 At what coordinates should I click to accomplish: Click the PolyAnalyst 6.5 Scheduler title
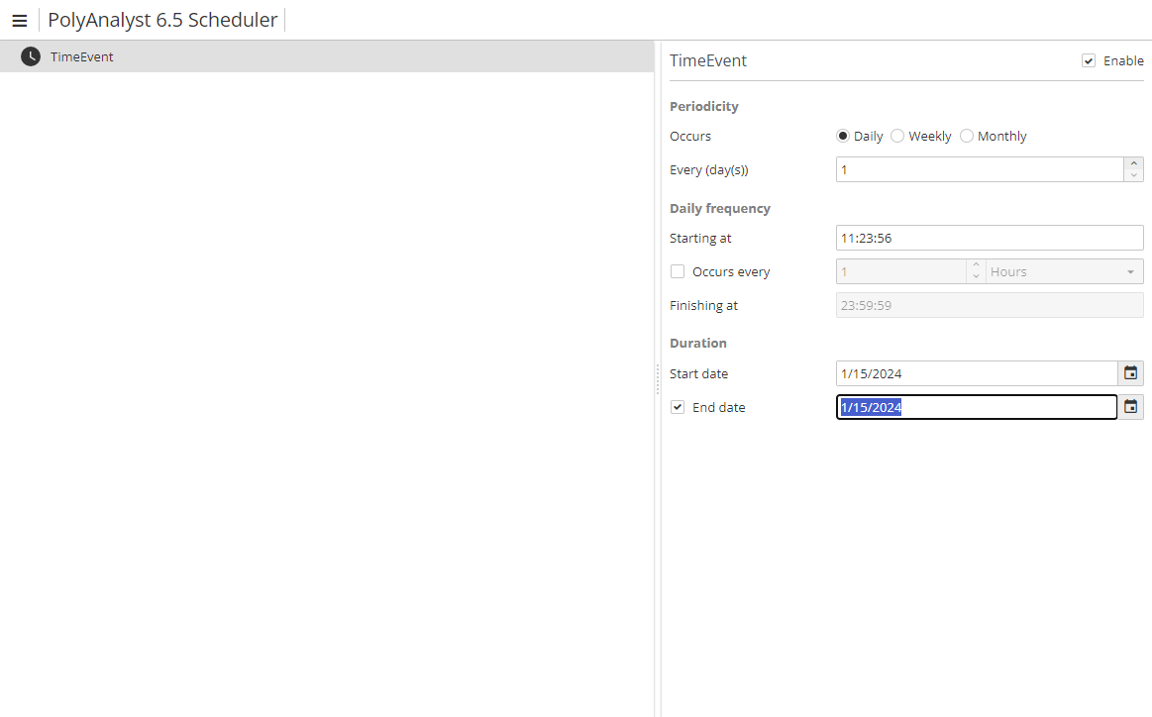(162, 20)
